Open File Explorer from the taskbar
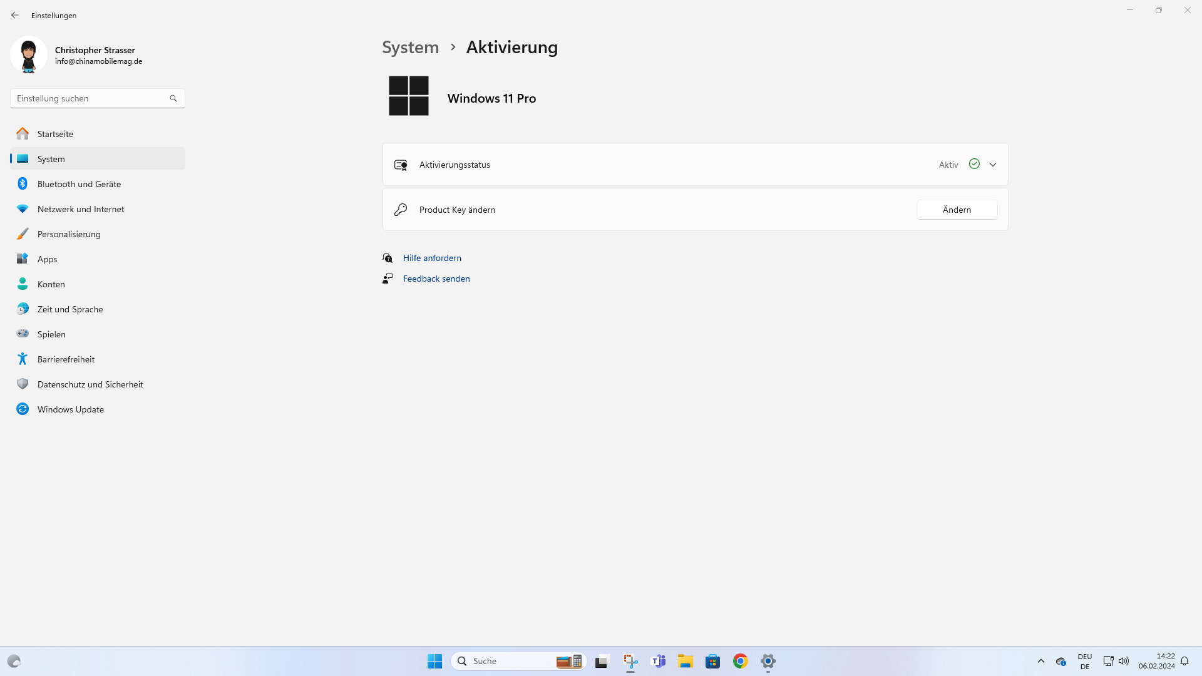Image resolution: width=1202 pixels, height=676 pixels. tap(686, 661)
